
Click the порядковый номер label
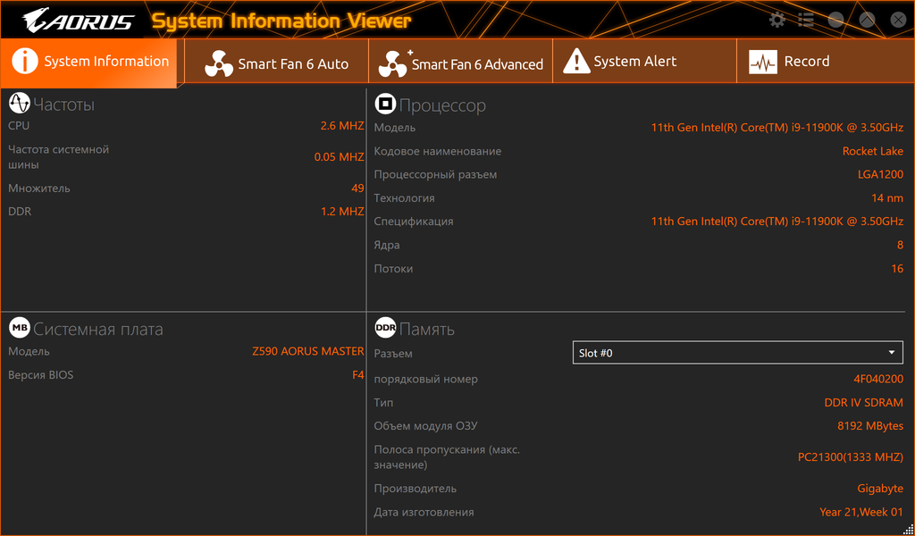coord(426,379)
